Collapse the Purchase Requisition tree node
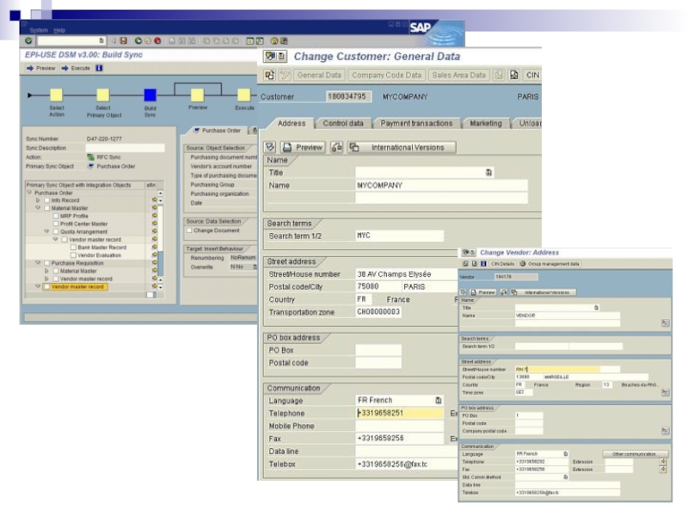Image resolution: width=688 pixels, height=516 pixels. click(38, 263)
